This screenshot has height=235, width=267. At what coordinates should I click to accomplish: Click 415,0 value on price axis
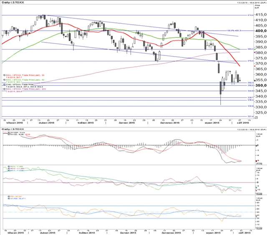(x=261, y=15)
